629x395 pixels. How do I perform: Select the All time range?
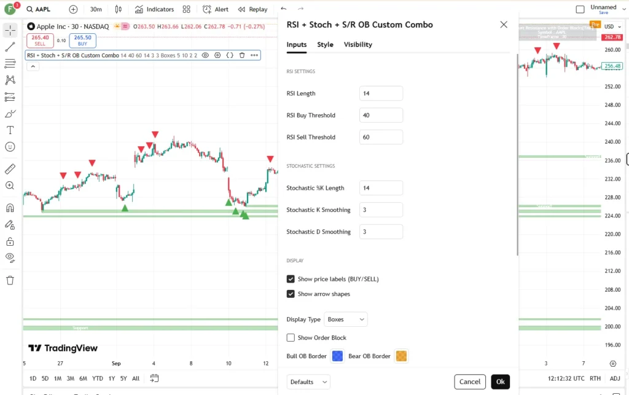(136, 378)
